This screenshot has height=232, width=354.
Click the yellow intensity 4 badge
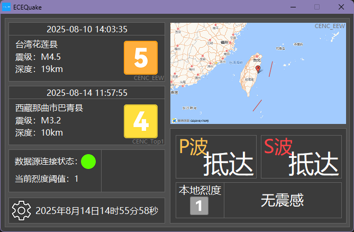point(141,121)
